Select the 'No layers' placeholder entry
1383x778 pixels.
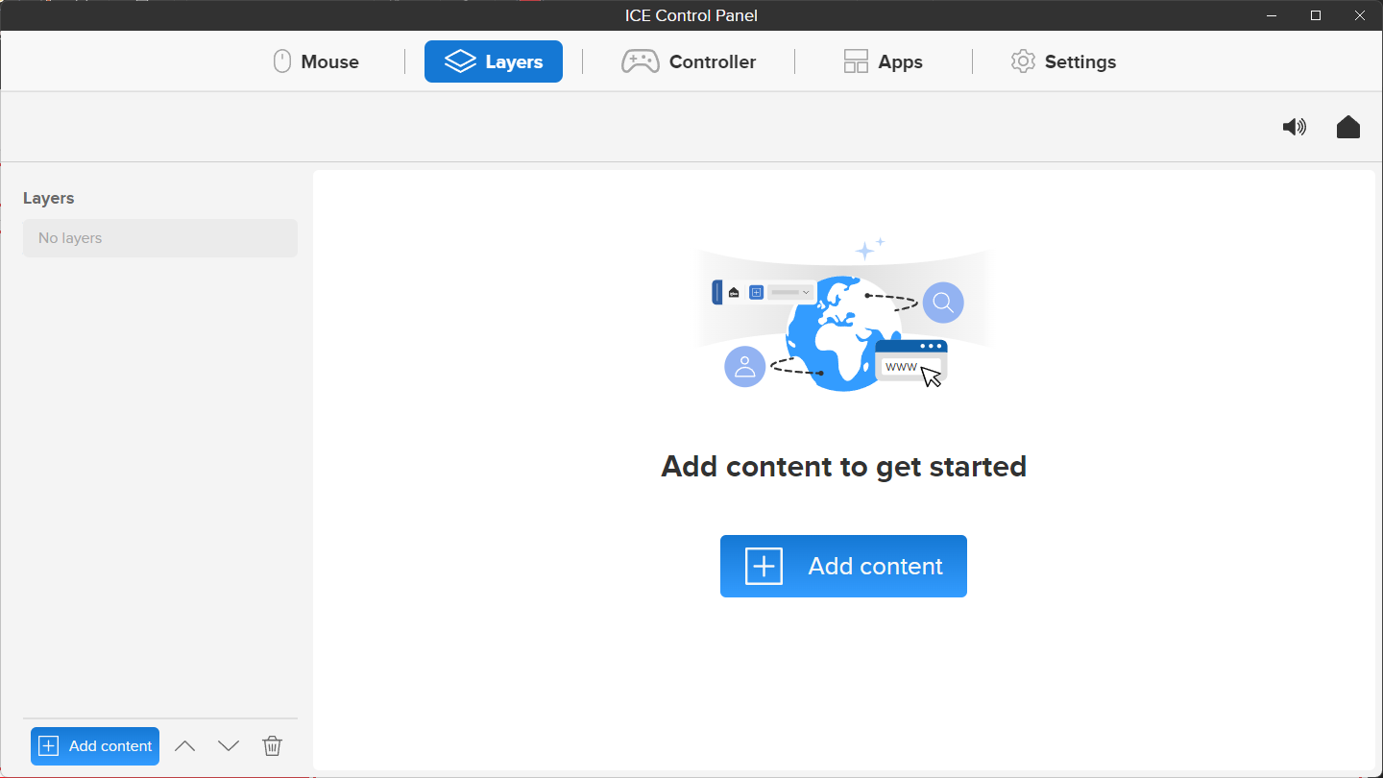160,238
